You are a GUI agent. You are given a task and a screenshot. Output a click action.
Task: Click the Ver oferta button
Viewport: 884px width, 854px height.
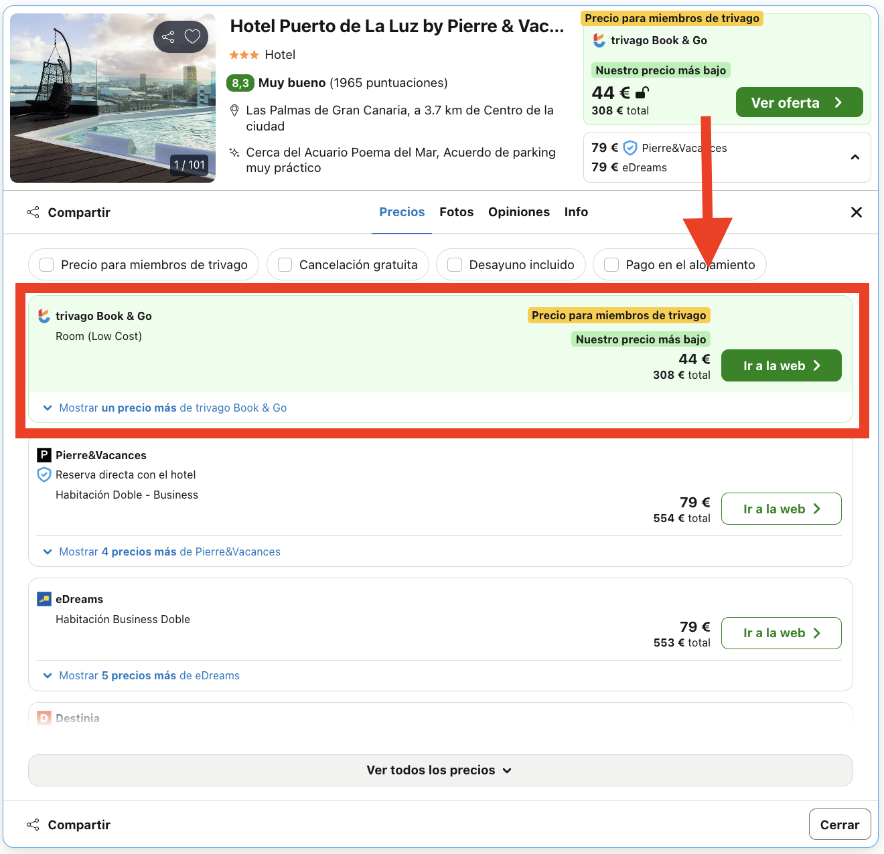(799, 102)
